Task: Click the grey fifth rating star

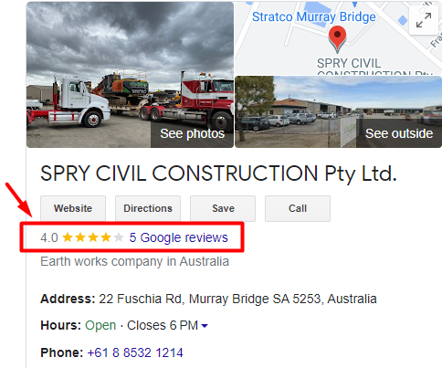Action: [119, 237]
